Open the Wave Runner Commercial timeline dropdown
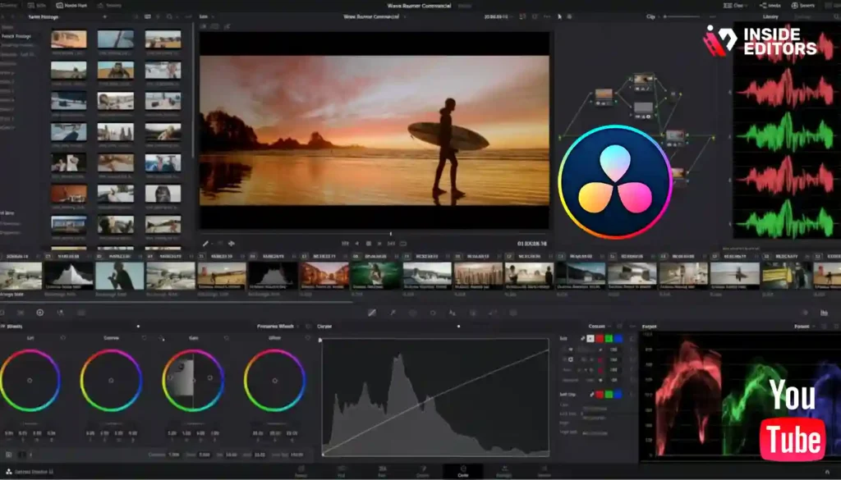Image resolution: width=841 pixels, height=480 pixels. click(374, 16)
